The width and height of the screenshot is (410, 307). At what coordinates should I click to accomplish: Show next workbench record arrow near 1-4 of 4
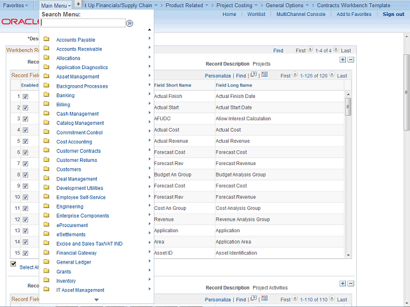pos(336,49)
